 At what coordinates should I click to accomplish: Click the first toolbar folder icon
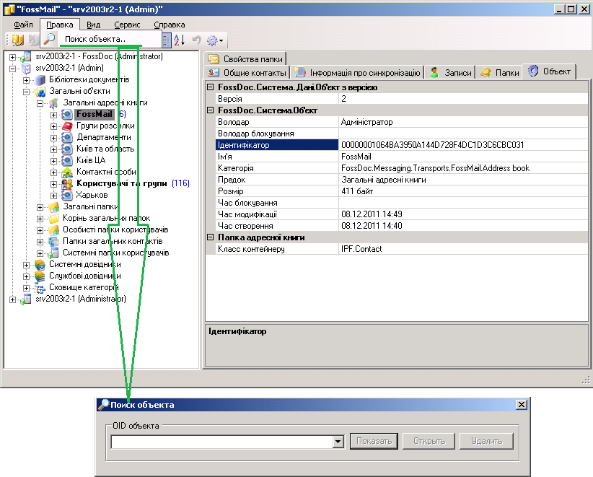coord(19,40)
